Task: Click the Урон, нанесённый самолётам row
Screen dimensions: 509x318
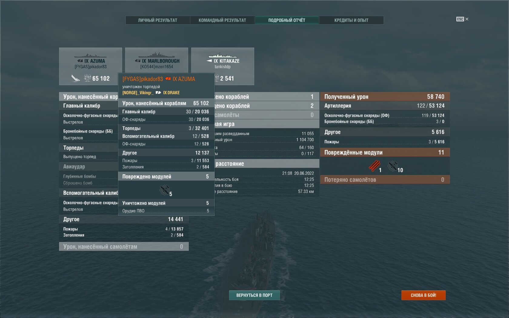Action: (x=124, y=247)
